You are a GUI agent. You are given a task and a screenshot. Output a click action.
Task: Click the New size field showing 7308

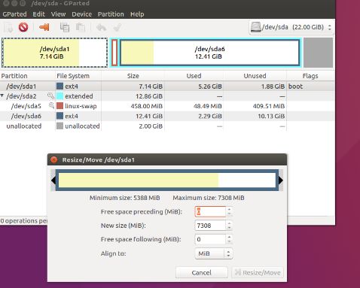click(210, 226)
